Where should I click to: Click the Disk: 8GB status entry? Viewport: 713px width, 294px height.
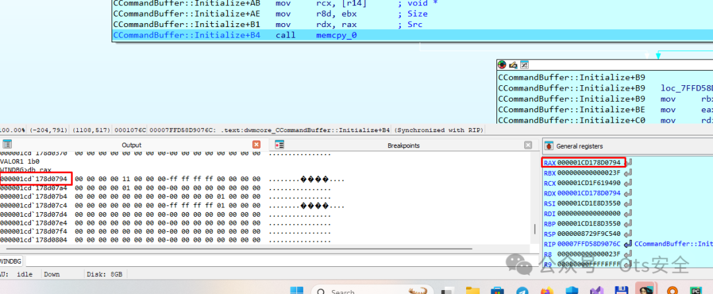click(104, 274)
